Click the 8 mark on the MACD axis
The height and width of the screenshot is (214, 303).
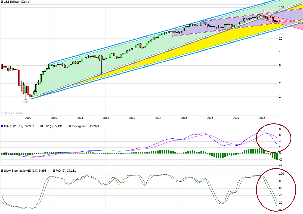[x=280, y=129]
